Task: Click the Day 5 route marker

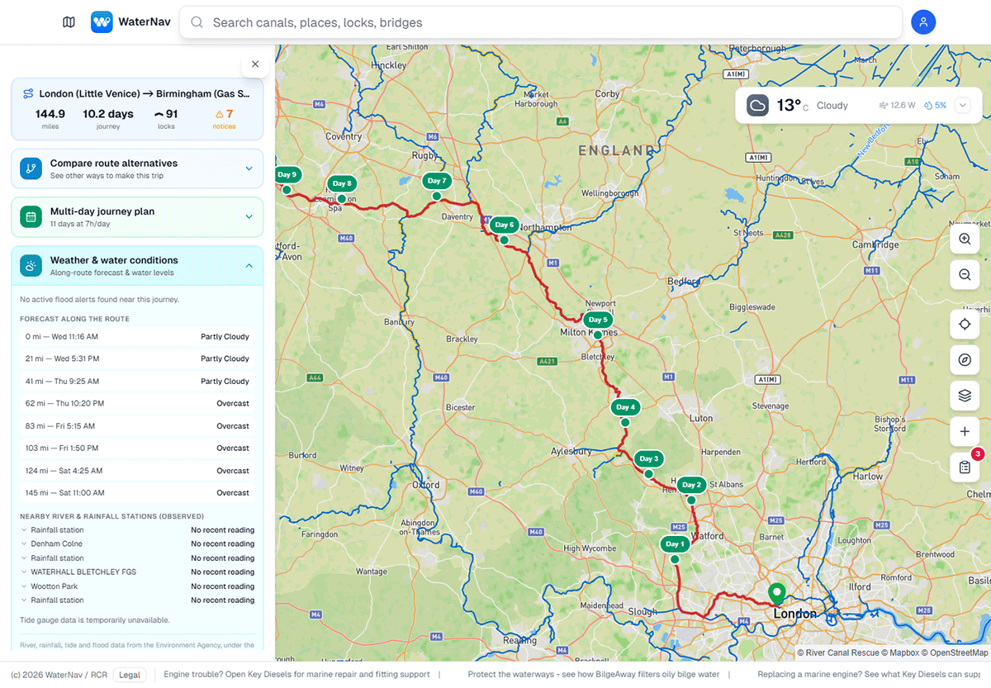Action: [598, 320]
